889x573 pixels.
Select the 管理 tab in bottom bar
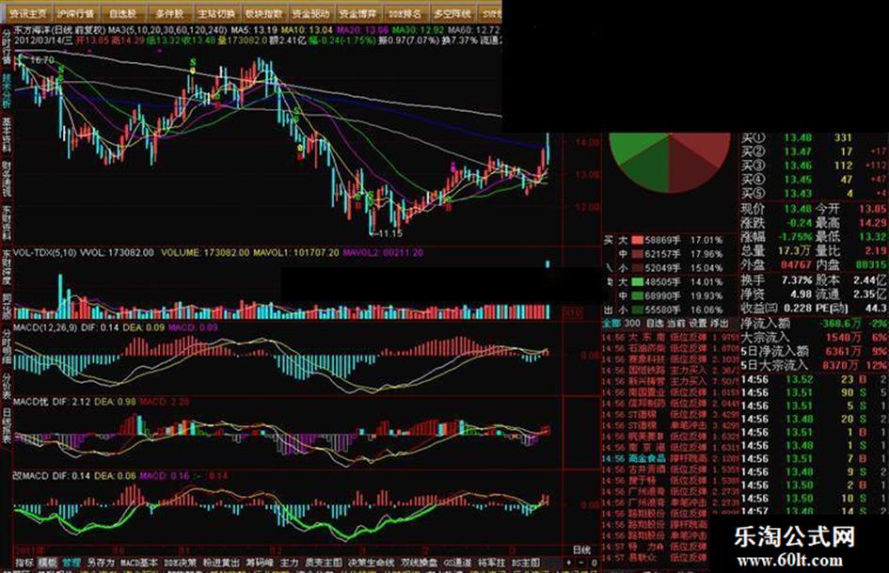click(71, 563)
